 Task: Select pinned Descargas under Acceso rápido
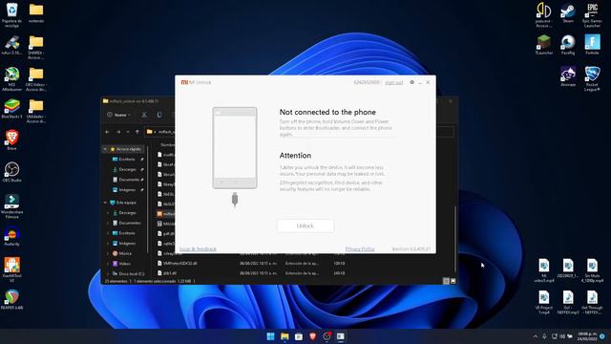(x=127, y=169)
